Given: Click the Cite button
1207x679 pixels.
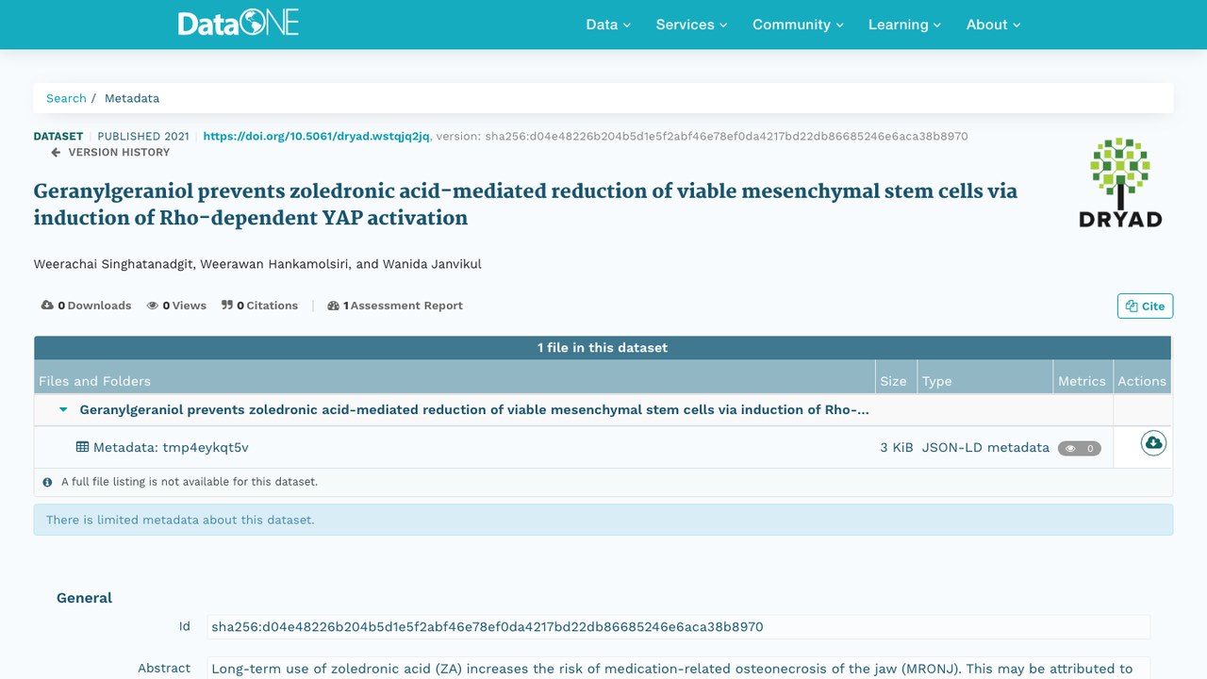Looking at the screenshot, I should [x=1145, y=306].
